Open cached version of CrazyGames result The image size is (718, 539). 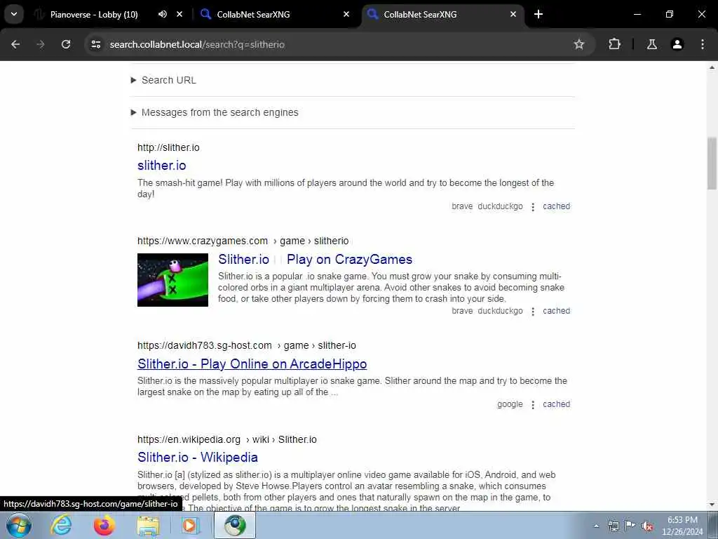556,311
